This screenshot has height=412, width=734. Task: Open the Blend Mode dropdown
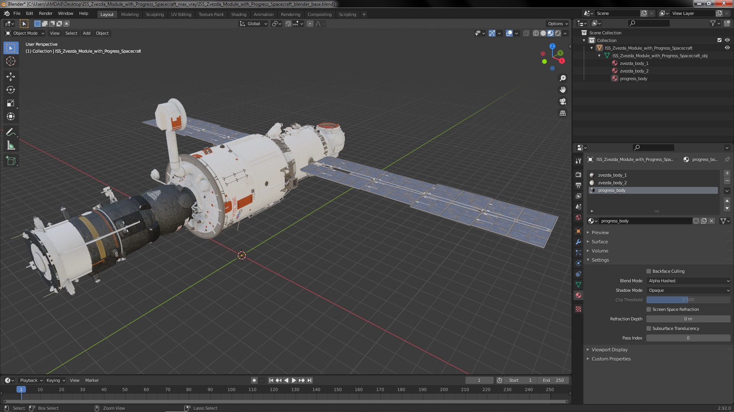689,281
